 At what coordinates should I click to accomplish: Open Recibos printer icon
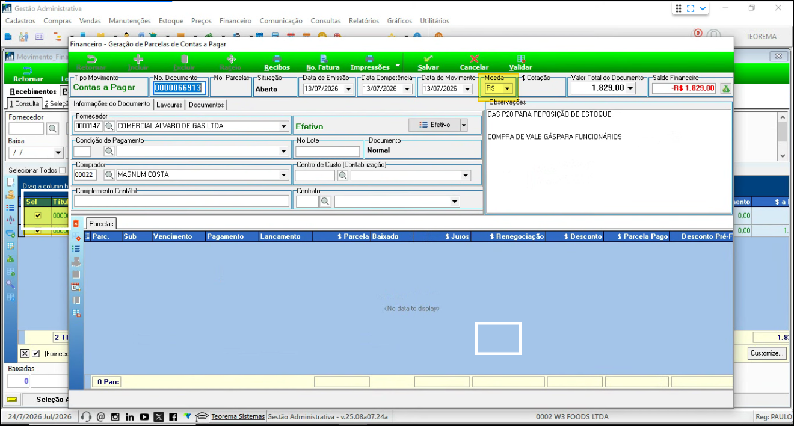pos(277,59)
